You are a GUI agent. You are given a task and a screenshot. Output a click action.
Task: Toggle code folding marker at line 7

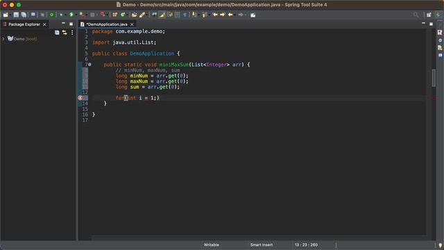pyautogui.click(x=89, y=65)
